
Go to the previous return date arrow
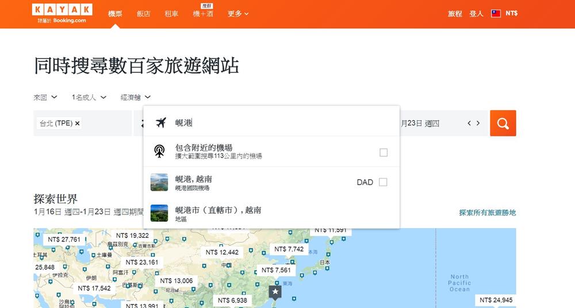pyautogui.click(x=469, y=123)
